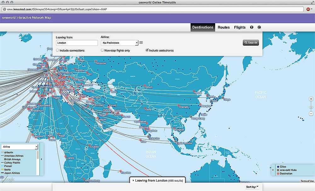
Task: Click the Abuja destination marker
Action: pyautogui.click(x=59, y=134)
